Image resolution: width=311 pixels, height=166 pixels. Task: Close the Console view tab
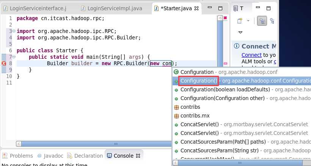click(138, 156)
